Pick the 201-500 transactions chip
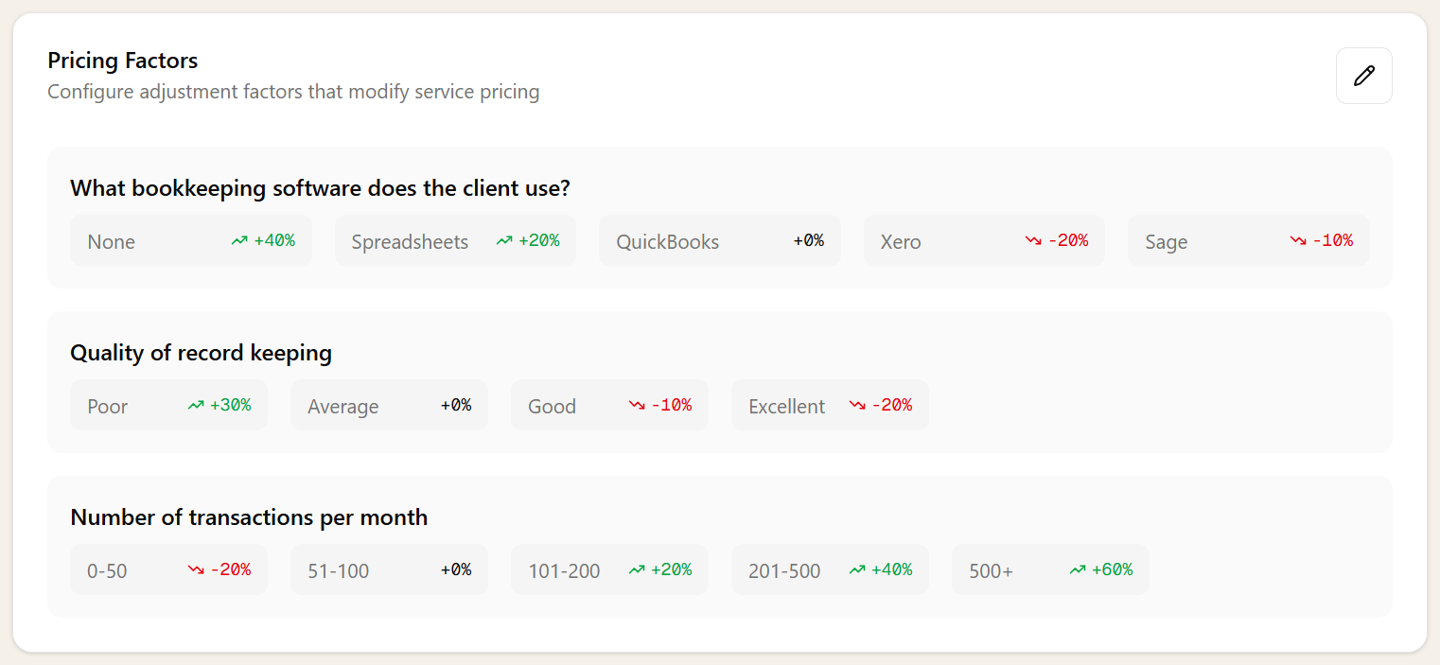The height and width of the screenshot is (665, 1440). 829,570
